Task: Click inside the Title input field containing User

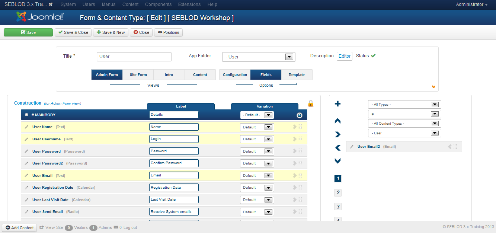Action: coord(134,57)
